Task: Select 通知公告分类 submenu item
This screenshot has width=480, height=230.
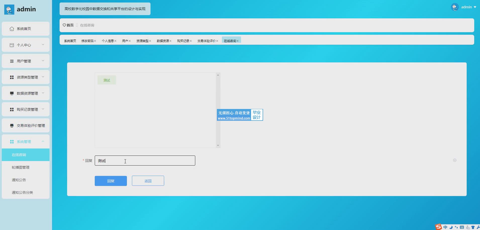Action: [x=26, y=192]
